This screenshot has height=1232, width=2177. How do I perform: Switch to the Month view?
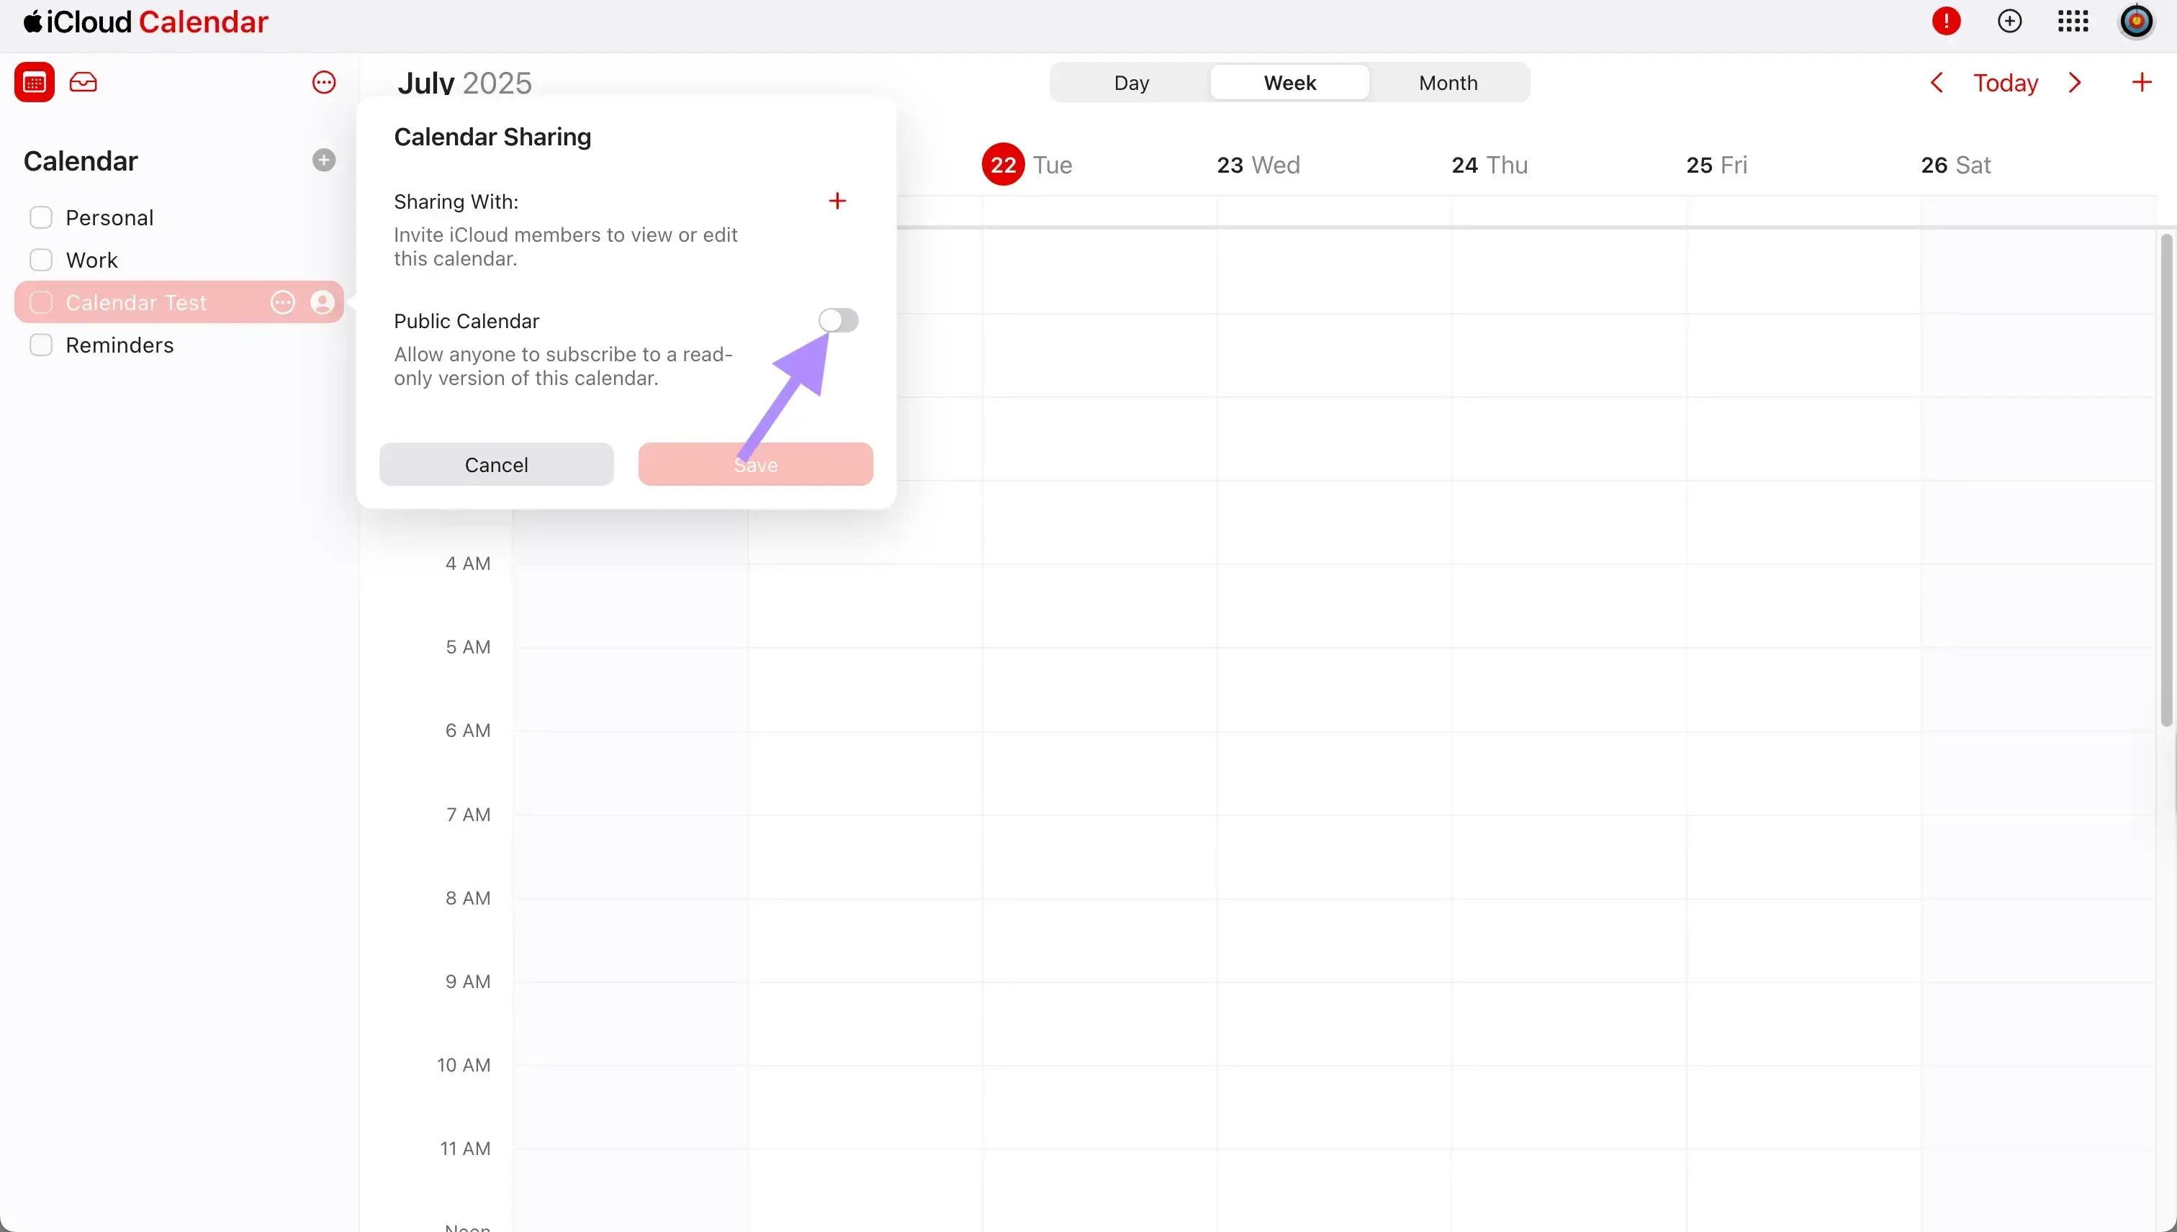pyautogui.click(x=1448, y=82)
